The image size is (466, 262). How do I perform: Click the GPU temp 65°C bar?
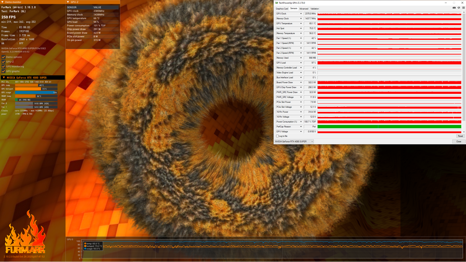click(x=36, y=85)
